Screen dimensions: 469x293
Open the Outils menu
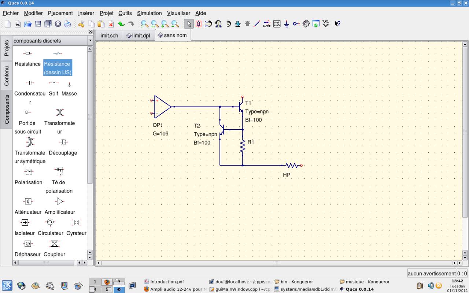click(x=125, y=13)
